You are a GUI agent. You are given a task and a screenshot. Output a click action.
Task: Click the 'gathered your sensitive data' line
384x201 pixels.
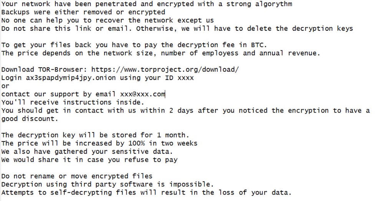tap(87, 151)
